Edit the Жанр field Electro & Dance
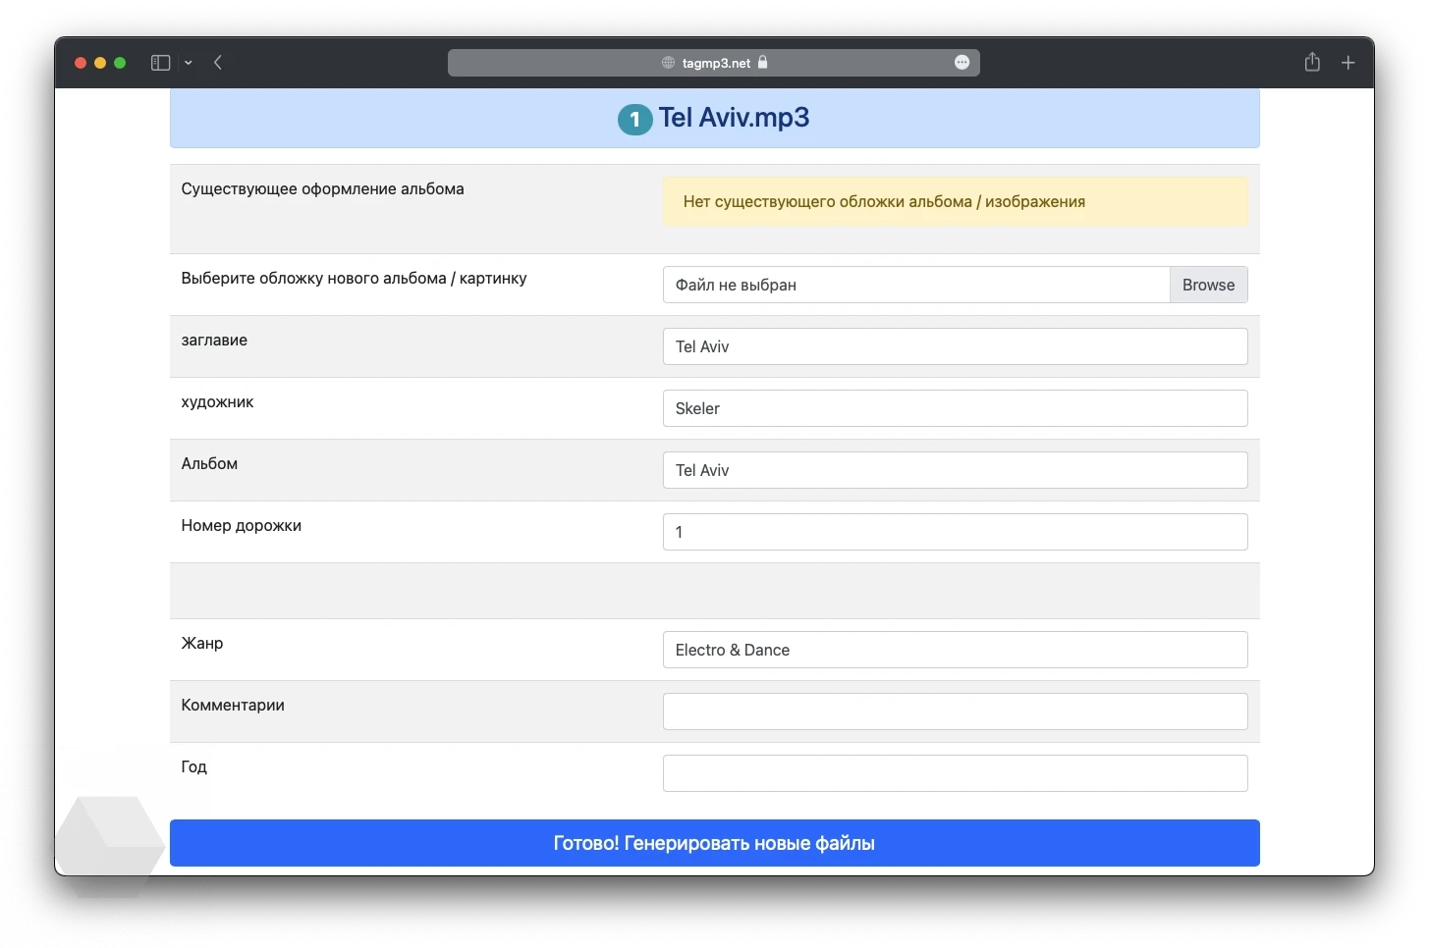This screenshot has height=948, width=1429. [x=955, y=650]
